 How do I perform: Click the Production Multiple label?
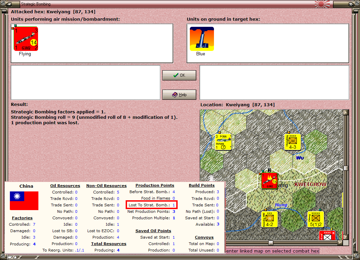pyautogui.click(x=151, y=218)
